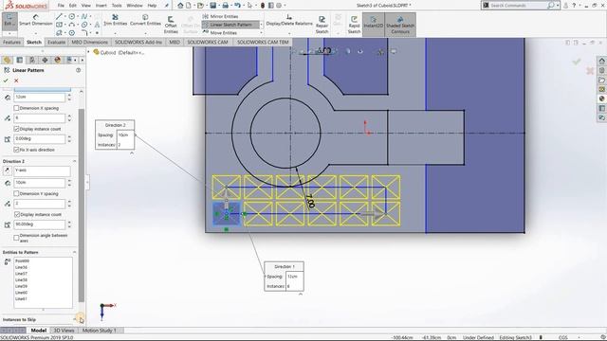Open the Insert menu
The height and width of the screenshot is (341, 607).
click(101, 6)
